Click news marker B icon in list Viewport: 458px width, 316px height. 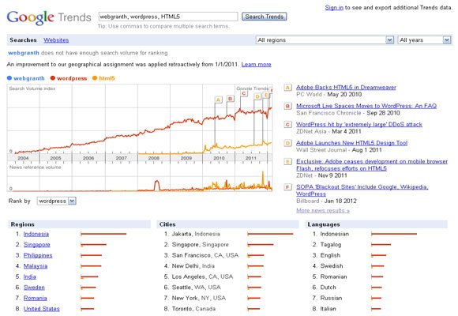tap(287, 106)
